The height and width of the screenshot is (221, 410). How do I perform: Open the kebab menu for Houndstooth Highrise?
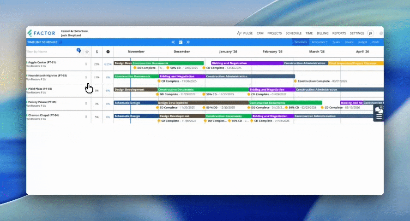pos(86,77)
